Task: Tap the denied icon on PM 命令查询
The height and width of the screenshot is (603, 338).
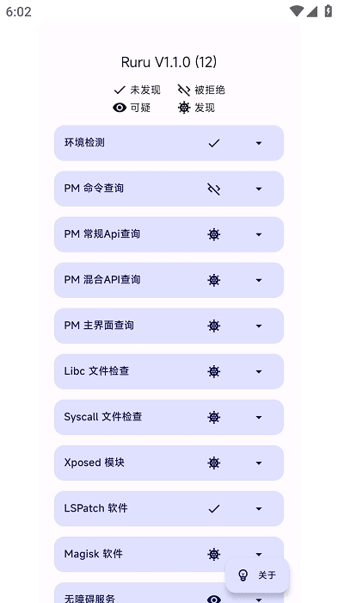Action: tap(214, 189)
